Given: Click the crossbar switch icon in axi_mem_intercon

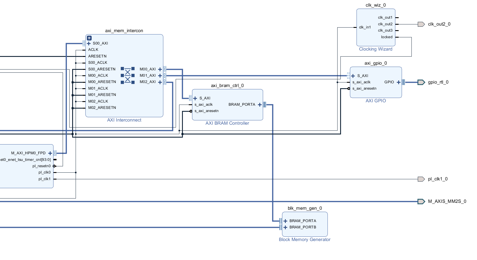Looking at the screenshot, I should coord(128,76).
